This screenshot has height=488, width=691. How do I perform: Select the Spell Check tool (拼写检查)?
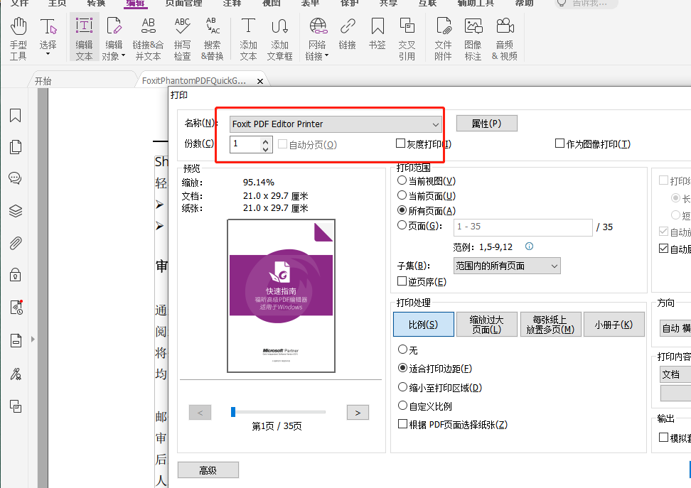(182, 37)
